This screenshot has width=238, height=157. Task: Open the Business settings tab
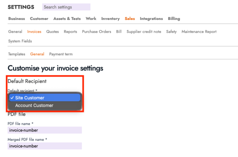coord(16,19)
